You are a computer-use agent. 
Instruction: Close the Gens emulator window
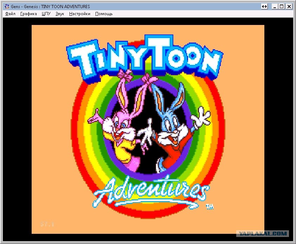coord(289,6)
